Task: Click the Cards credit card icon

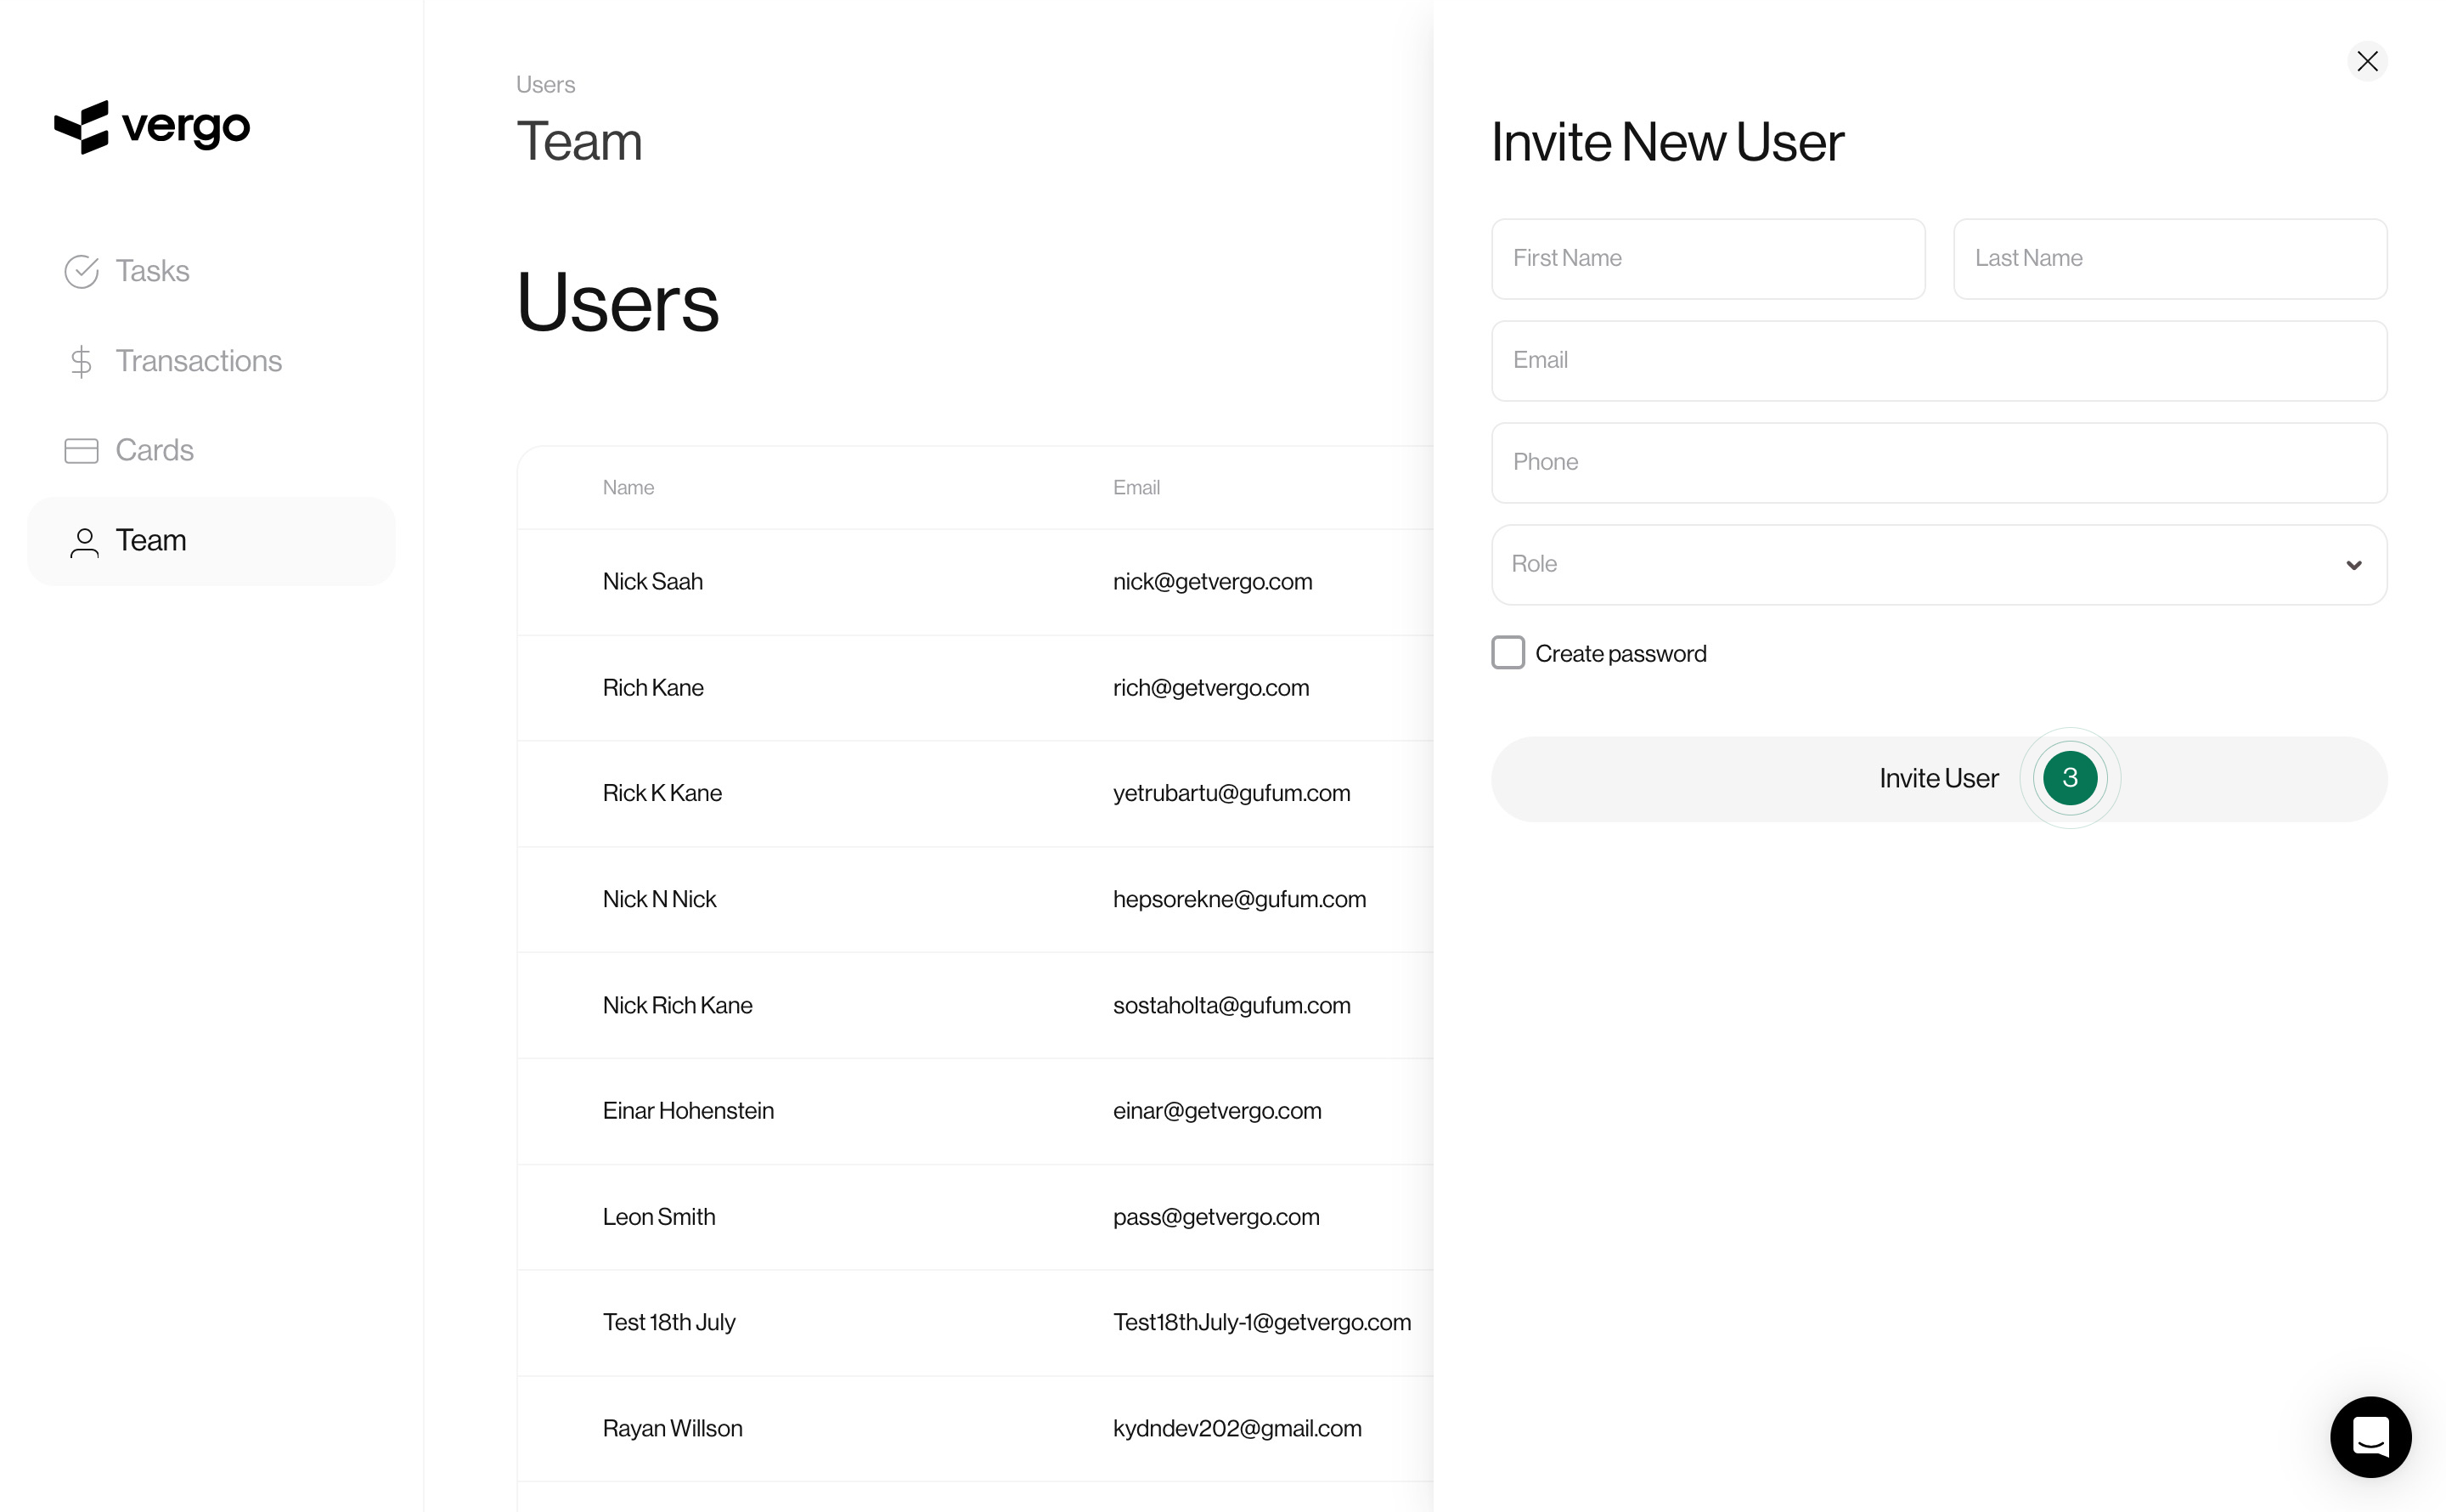Action: [81, 451]
